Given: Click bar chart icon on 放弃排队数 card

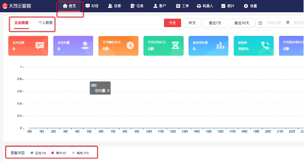Looking at the screenshot, I should pyautogui.click(x=220, y=45).
